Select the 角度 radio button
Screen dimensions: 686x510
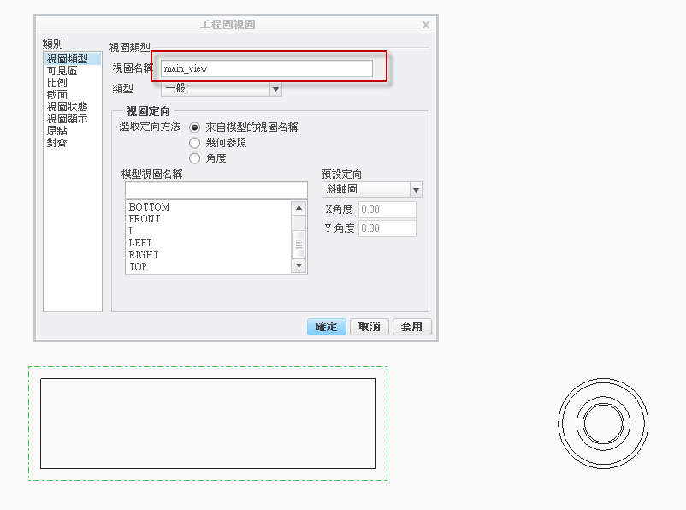(195, 157)
